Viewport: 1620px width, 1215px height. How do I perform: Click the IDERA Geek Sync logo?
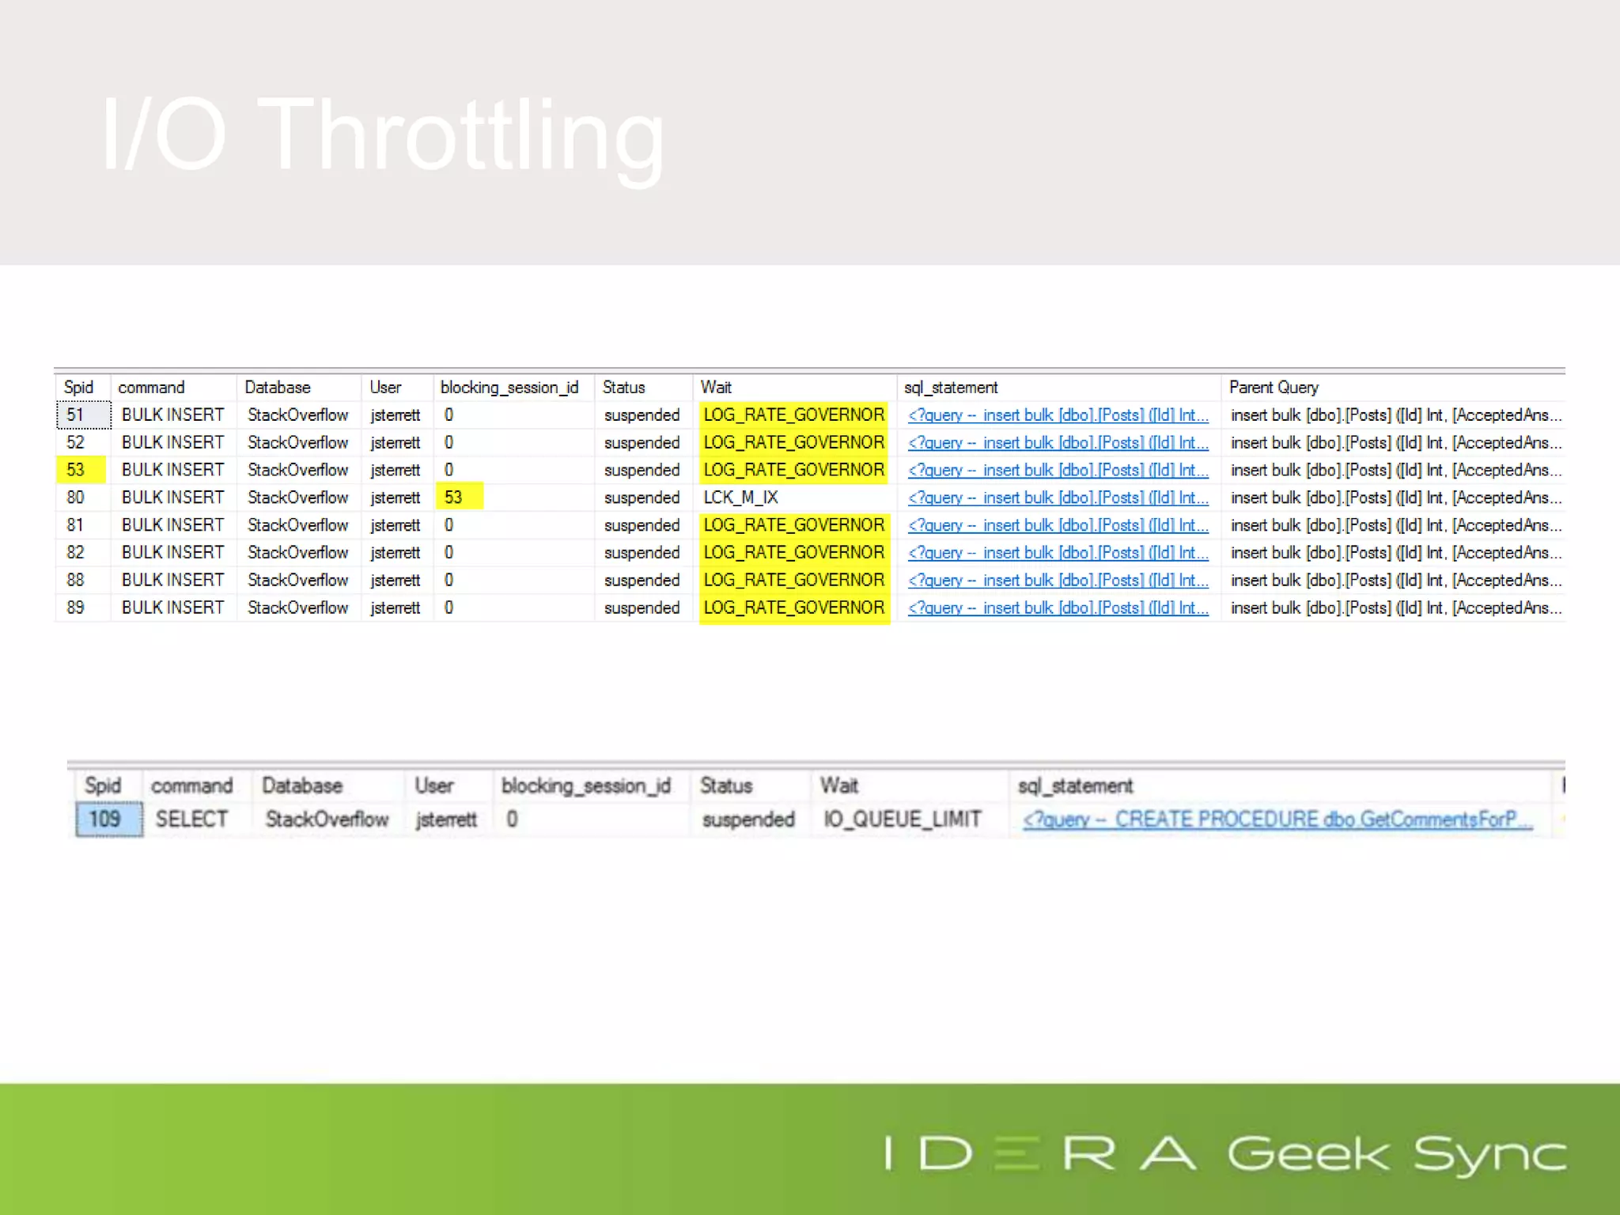pos(1224,1153)
